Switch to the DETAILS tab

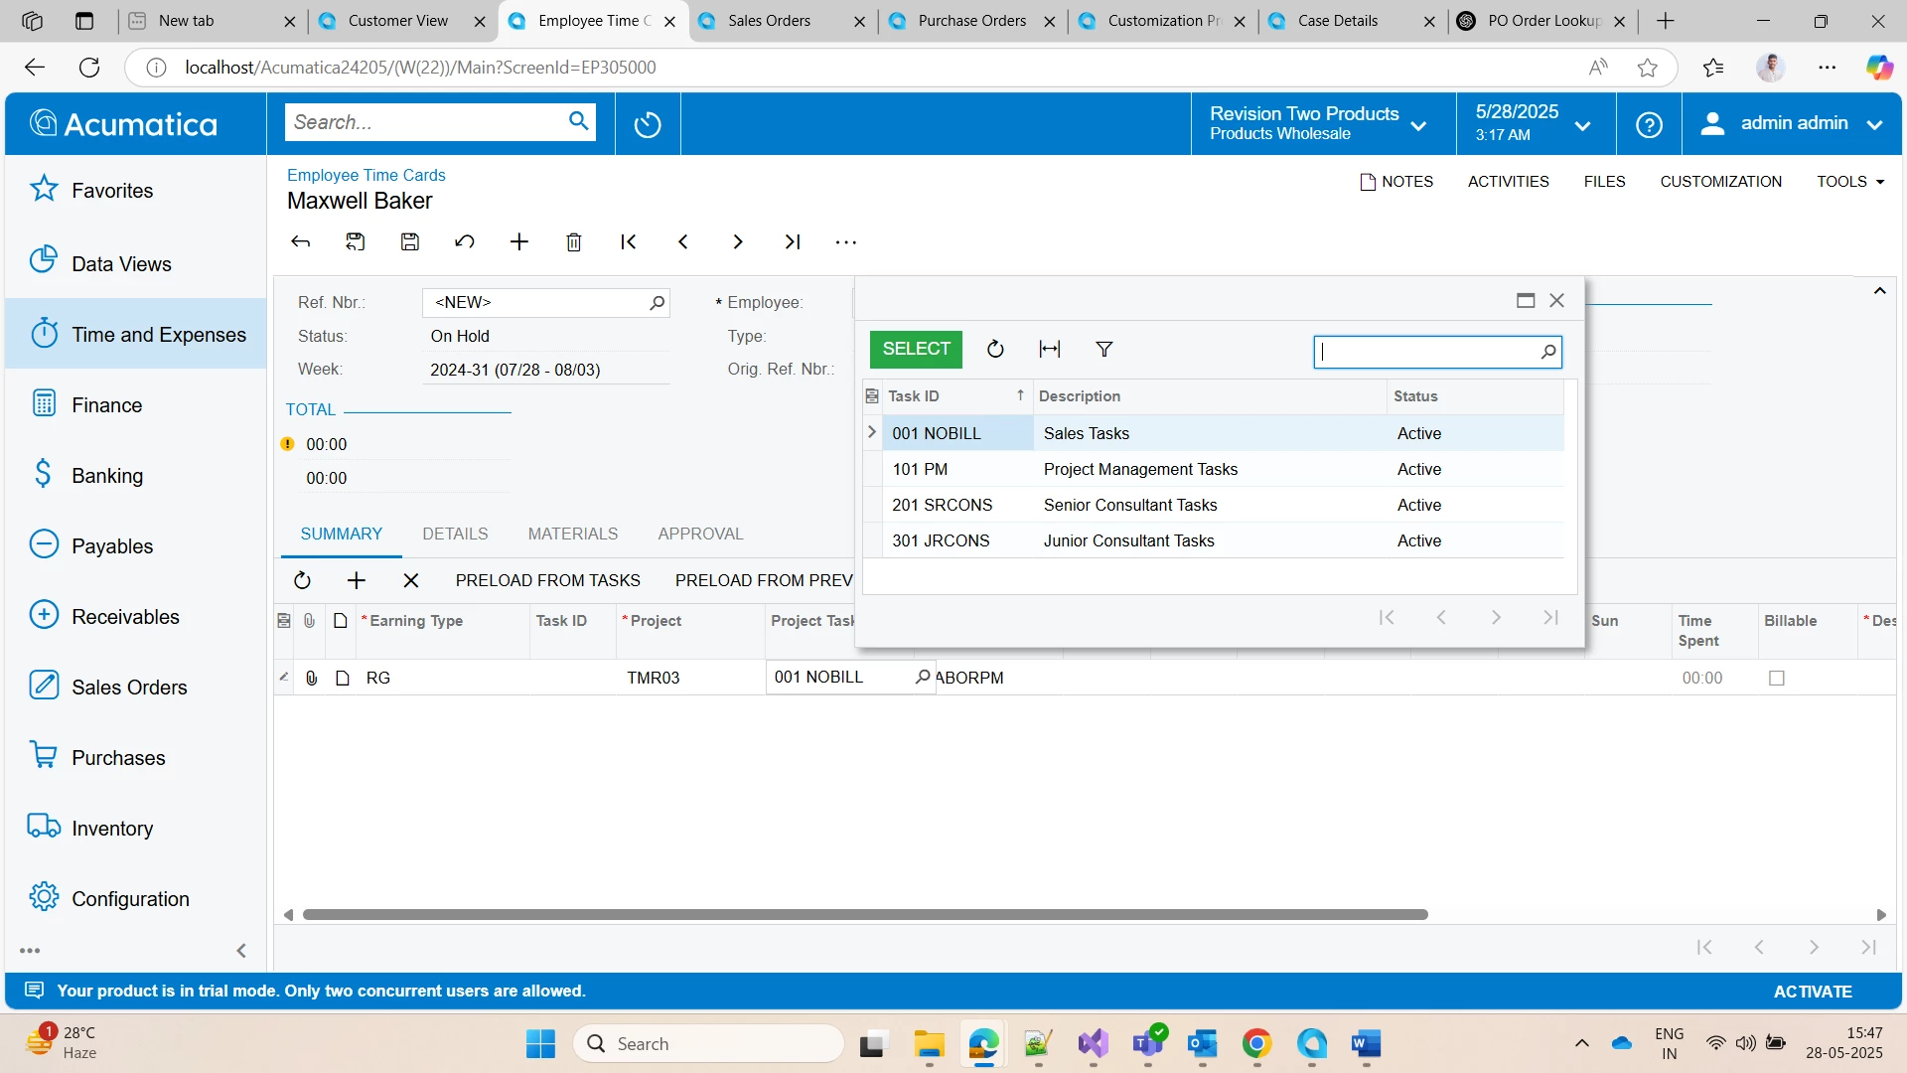pos(455,534)
